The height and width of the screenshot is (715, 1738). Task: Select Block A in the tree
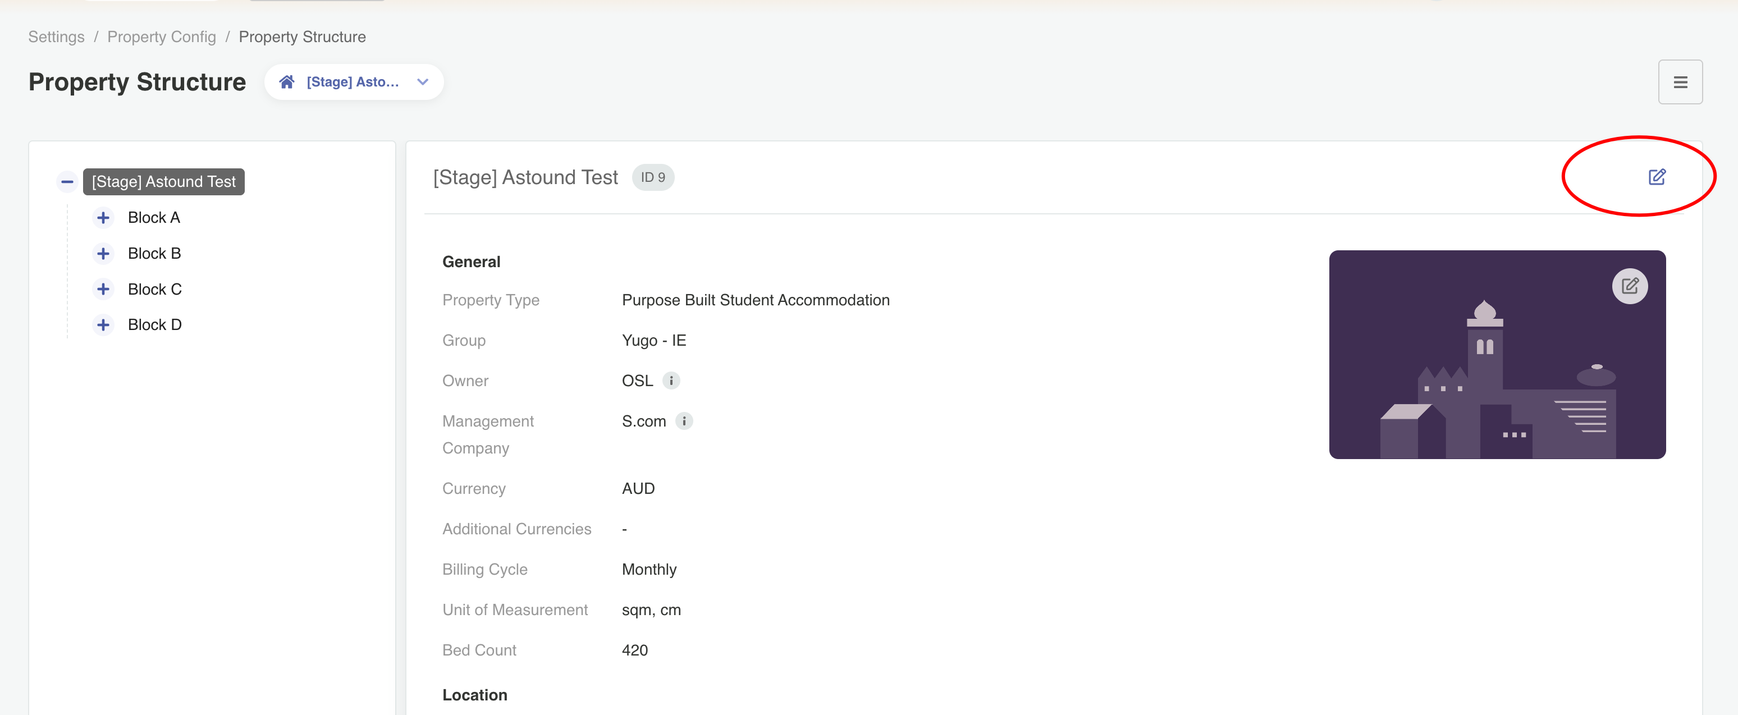point(154,218)
